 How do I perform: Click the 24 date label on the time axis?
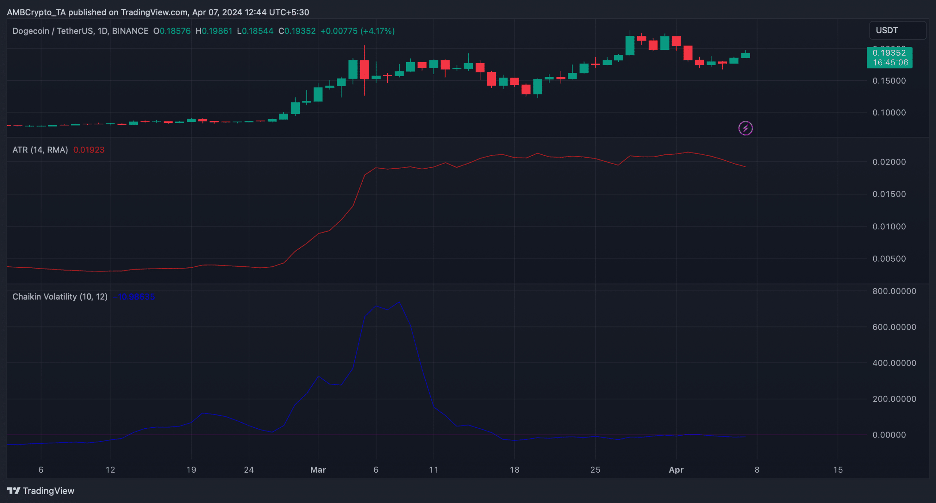249,470
